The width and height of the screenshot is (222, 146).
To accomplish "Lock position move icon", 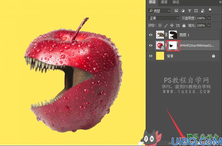I will click(172, 25).
